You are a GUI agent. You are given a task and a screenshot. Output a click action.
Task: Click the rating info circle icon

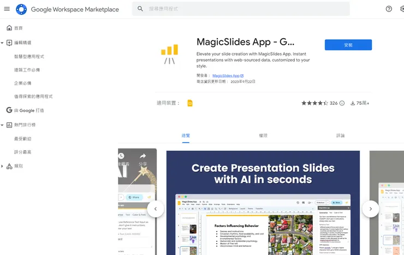click(x=342, y=103)
